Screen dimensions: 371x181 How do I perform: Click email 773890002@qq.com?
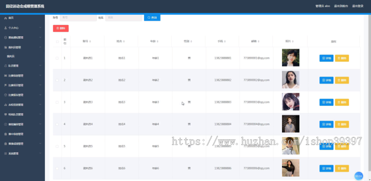tap(256, 80)
